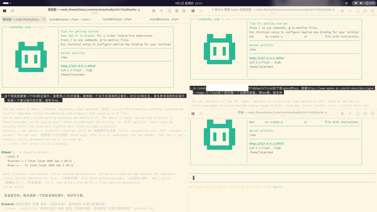Image resolution: width=377 pixels, height=212 pixels.
Task: Click the "1 more lines (press Ctrl+O to expand)" line
Action: tap(35, 144)
